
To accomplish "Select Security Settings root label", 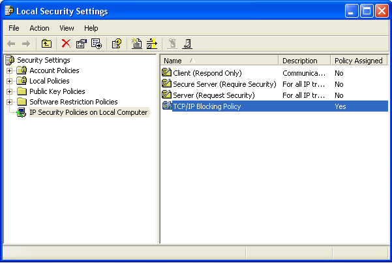I will coord(44,60).
